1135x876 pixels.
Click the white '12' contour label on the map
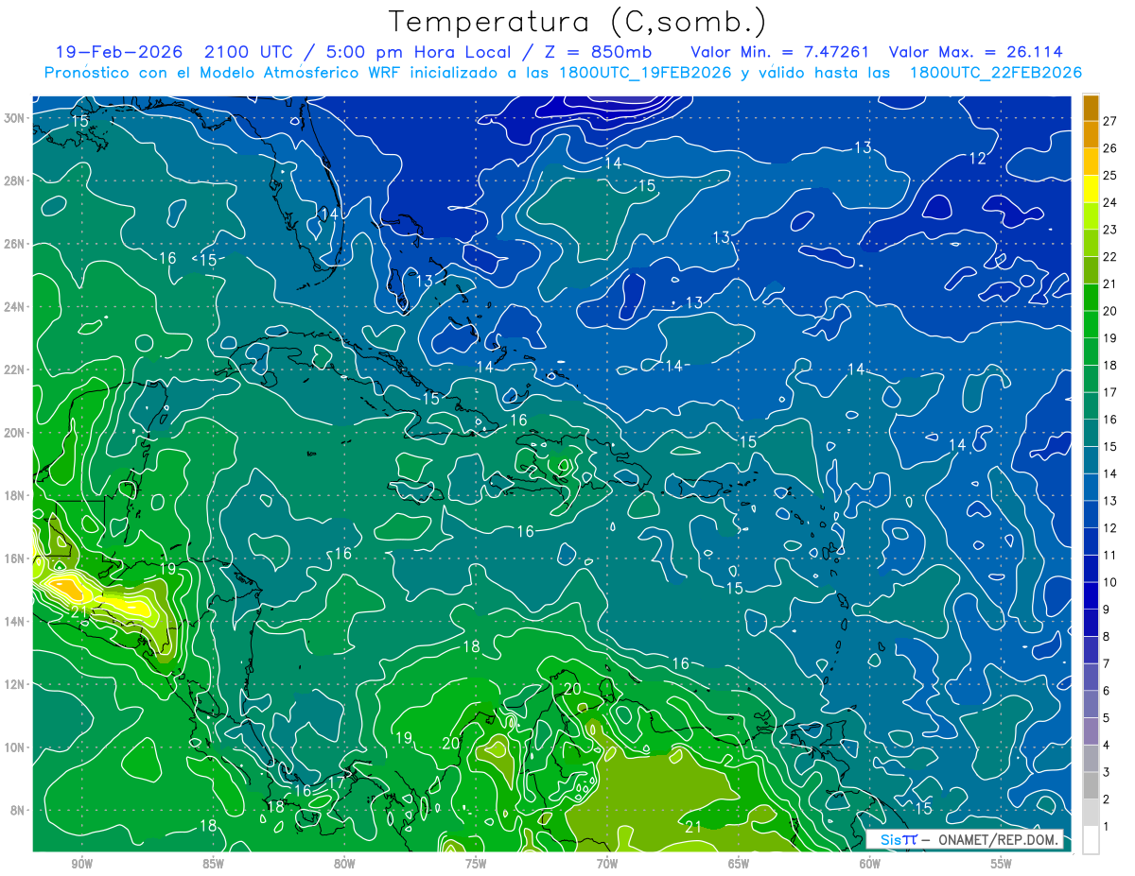pyautogui.click(x=978, y=159)
